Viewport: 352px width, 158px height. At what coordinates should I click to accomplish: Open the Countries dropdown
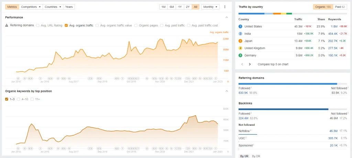(x=53, y=7)
